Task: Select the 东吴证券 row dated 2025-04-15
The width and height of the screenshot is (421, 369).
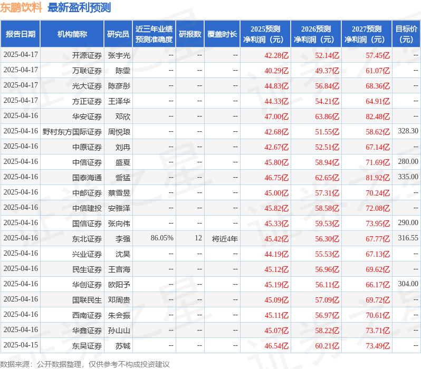Action: click(x=211, y=345)
